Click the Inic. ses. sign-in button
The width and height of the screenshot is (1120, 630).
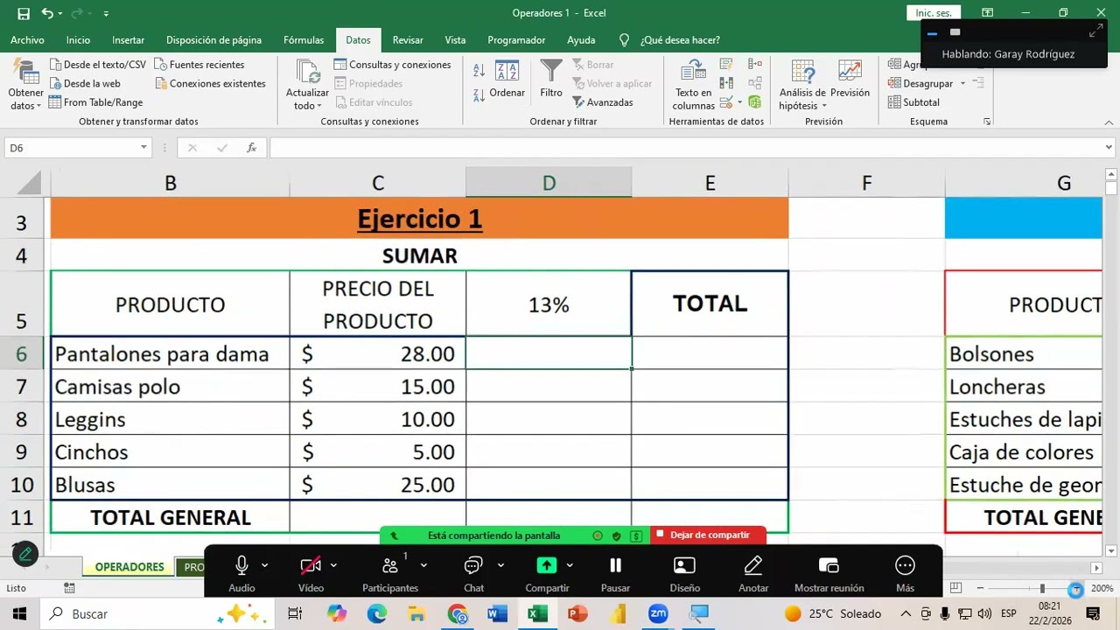933,13
